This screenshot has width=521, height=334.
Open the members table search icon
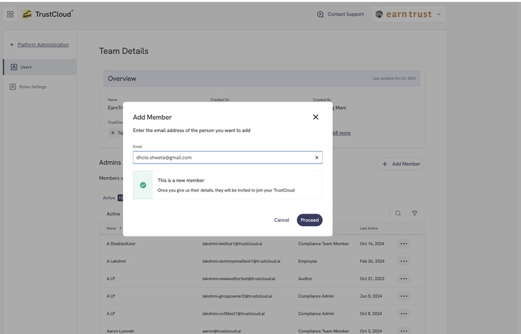[x=398, y=214]
